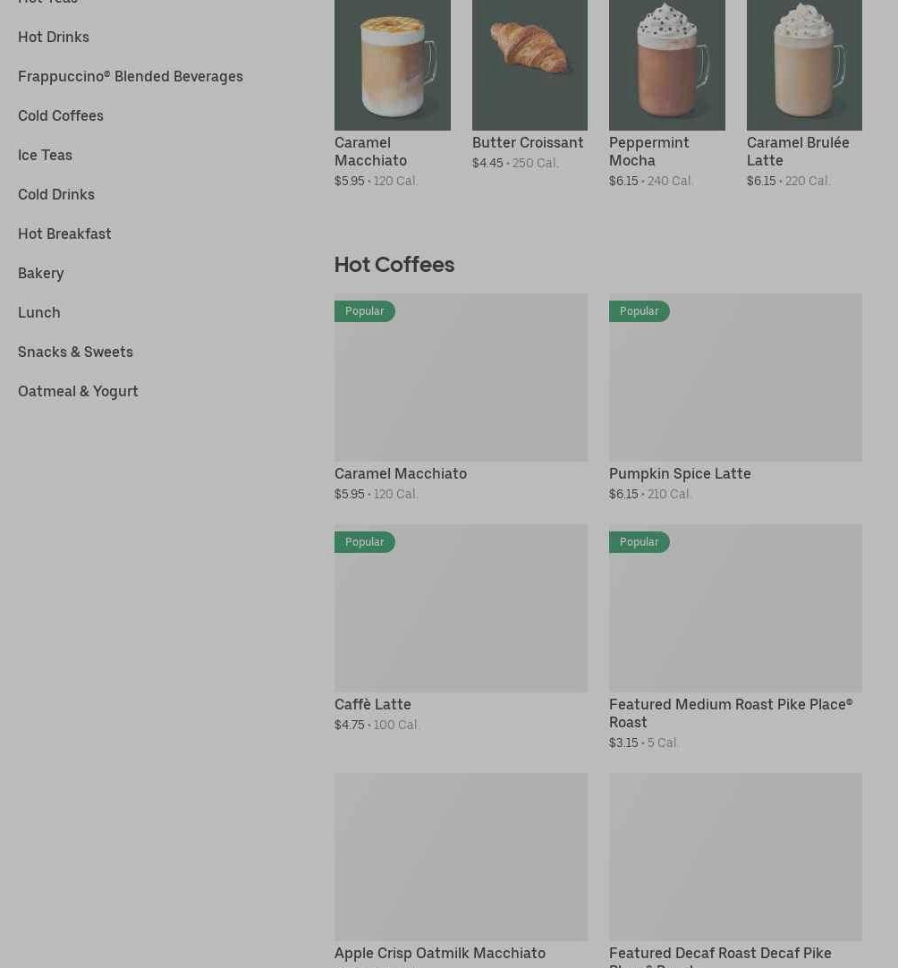898x968 pixels.
Task: Open the Hot Drinks menu category
Action: [x=54, y=37]
